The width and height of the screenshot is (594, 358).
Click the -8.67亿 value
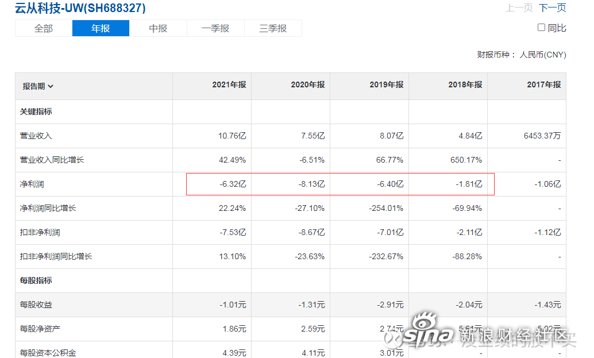click(312, 232)
